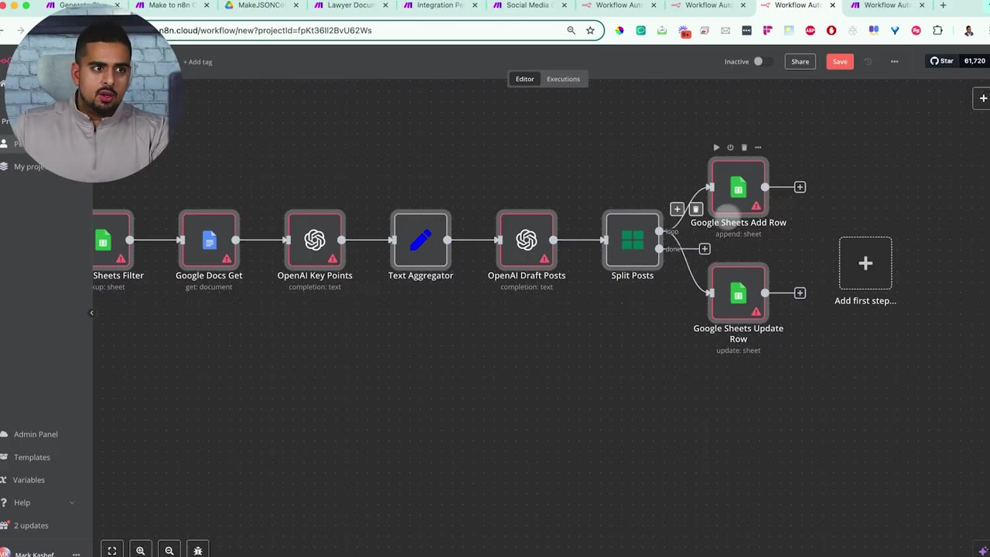
Task: Open Mark Kashef user menu dots
Action: pos(76,554)
